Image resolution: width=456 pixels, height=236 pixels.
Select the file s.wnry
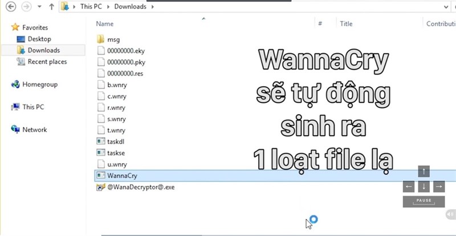[116, 119]
